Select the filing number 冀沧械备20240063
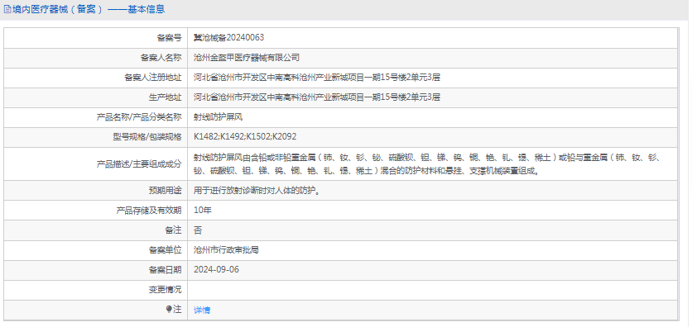This screenshot has width=692, height=327. click(x=229, y=38)
